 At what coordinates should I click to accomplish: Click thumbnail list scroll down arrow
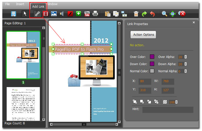(44, 119)
